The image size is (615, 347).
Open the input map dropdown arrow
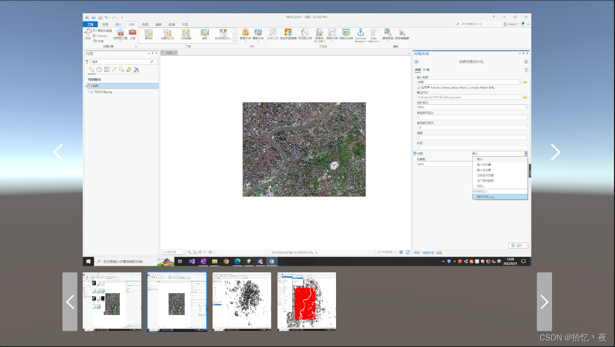tap(520, 82)
